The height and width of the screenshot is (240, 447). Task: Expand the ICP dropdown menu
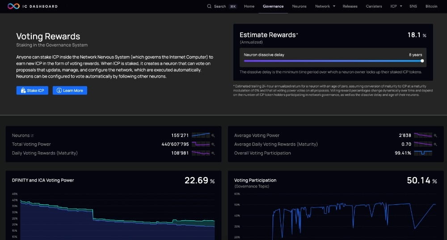tap(396, 6)
